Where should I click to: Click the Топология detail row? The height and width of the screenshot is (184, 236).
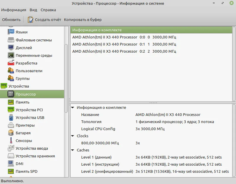click(151, 122)
